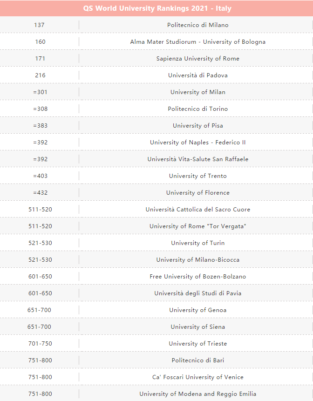Select Università Vita-Salute San Raffaele
This screenshot has height=401, width=313.
(197, 159)
